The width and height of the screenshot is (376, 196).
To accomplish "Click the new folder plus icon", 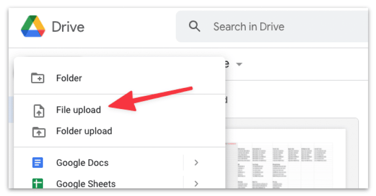I will [38, 78].
